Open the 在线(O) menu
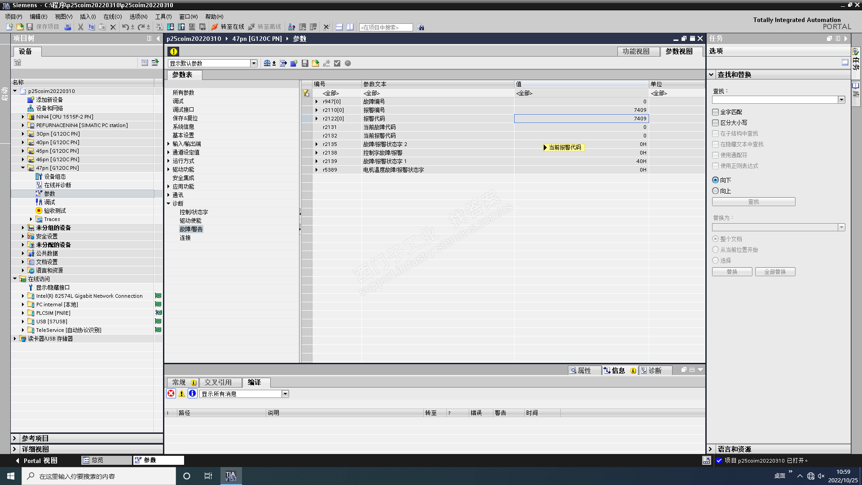862x485 pixels. (x=112, y=17)
